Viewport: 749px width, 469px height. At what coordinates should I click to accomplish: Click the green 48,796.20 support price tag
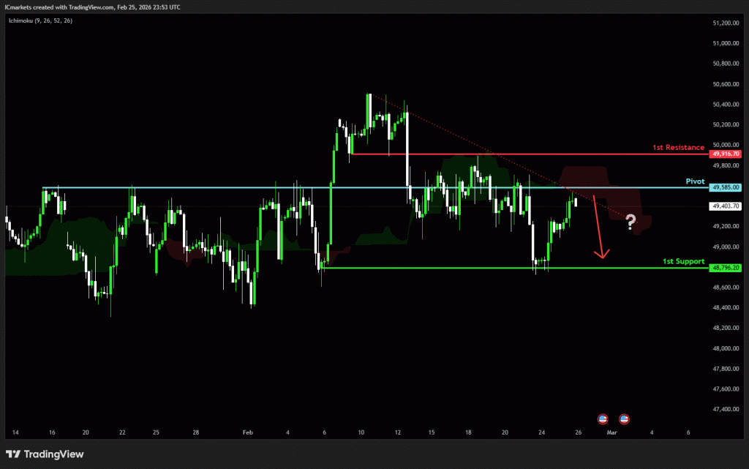point(726,268)
